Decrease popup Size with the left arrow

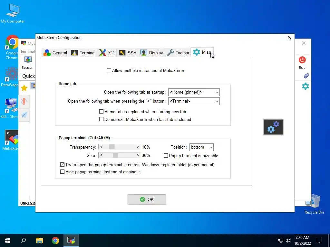(x=101, y=155)
